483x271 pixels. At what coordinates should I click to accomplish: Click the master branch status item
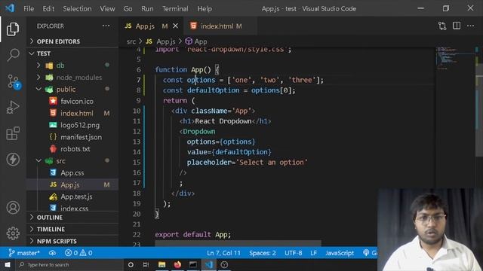tap(24, 253)
